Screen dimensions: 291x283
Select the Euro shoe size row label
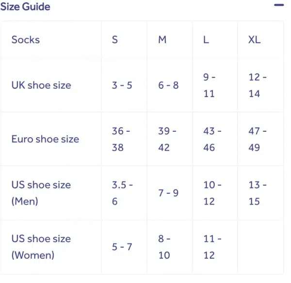(x=45, y=139)
